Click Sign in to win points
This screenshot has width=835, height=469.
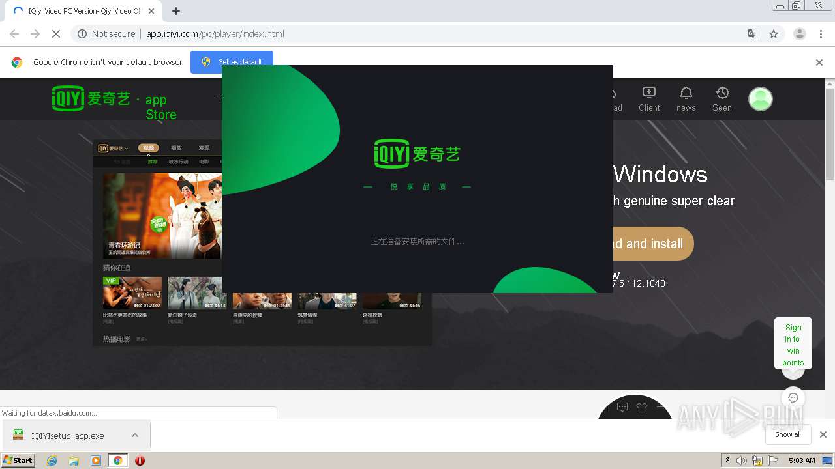(x=793, y=345)
